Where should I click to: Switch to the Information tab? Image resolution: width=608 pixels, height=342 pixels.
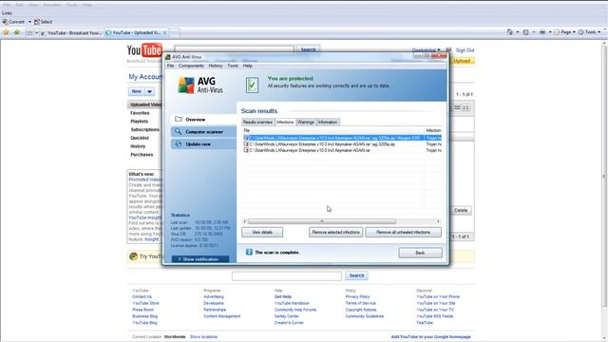(328, 123)
